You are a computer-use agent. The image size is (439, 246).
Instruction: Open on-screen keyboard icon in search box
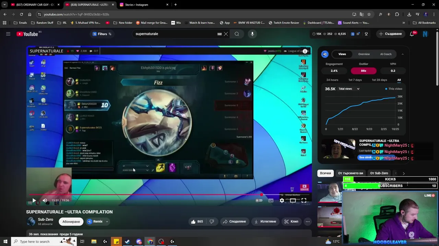pos(219,34)
